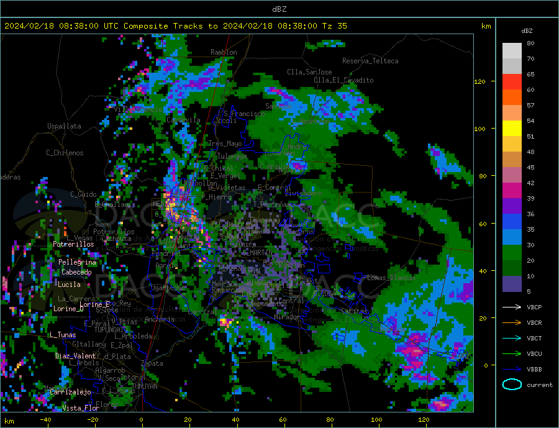Screen dimensions: 559x428
Task: Select the bright yellow 54 dBZ swatch
Action: click(512, 129)
